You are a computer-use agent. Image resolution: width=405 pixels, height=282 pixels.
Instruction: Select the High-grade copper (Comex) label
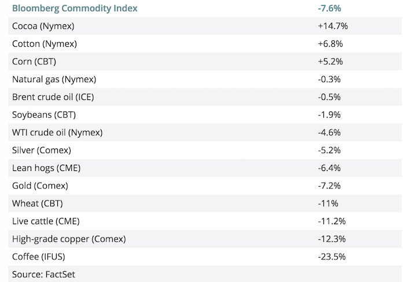pos(68,239)
